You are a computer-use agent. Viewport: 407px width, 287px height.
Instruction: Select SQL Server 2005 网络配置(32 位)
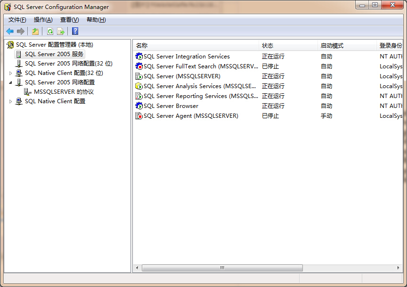click(68, 64)
